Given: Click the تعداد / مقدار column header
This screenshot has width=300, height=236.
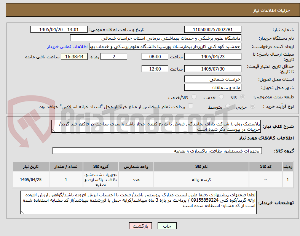Looking at the screenshot, I should click(66, 167).
